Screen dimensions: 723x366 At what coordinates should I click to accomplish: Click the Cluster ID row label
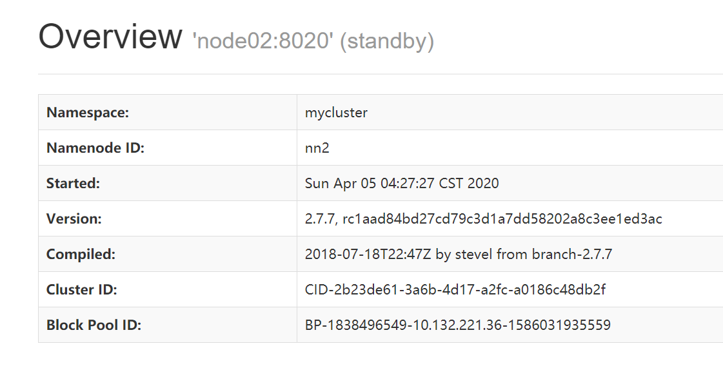[x=82, y=290]
